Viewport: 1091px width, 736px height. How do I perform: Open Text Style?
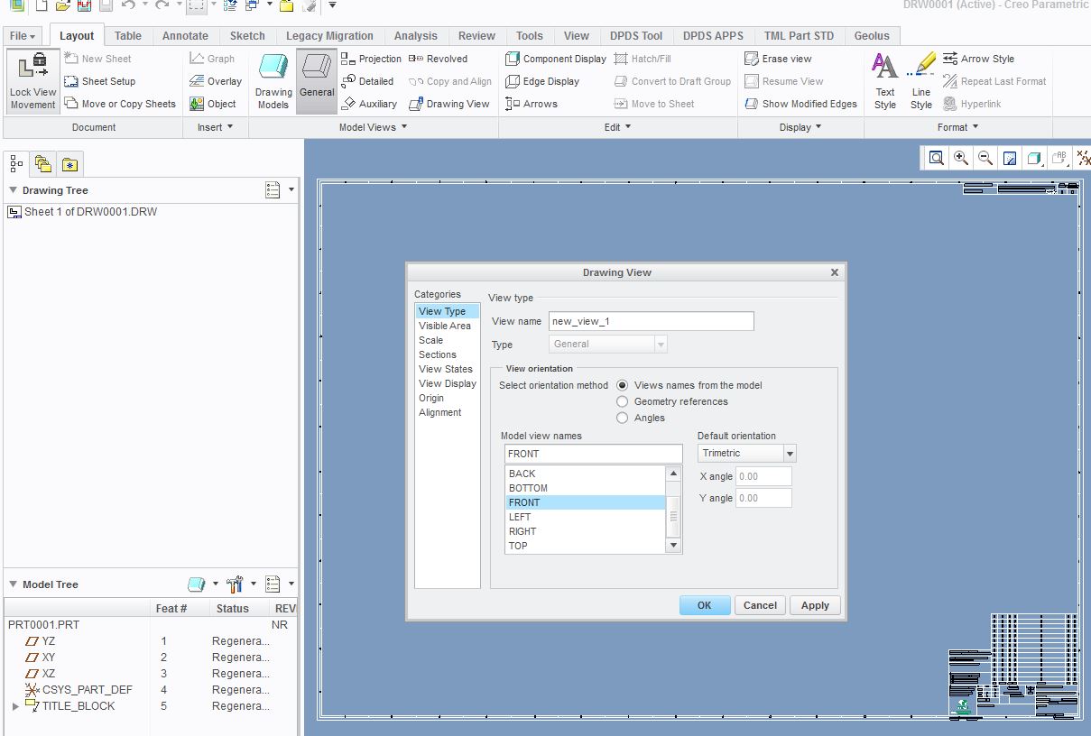[x=885, y=81]
